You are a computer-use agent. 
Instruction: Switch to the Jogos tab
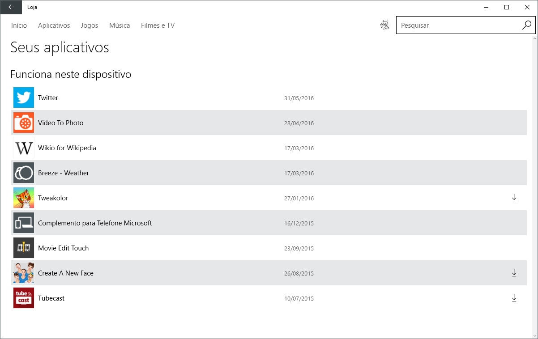point(90,25)
